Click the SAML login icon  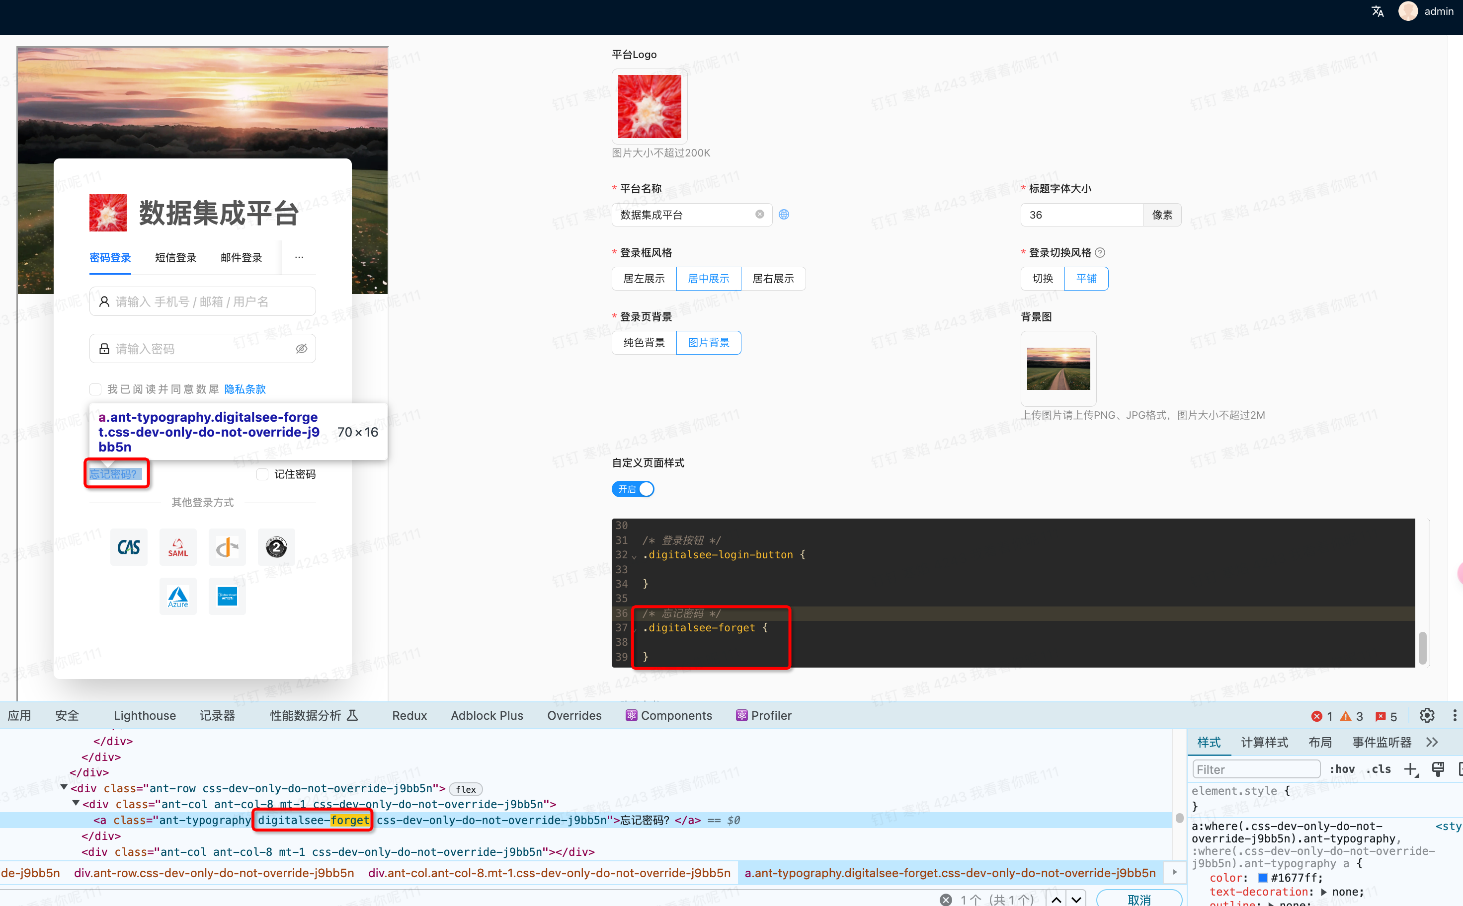(178, 547)
